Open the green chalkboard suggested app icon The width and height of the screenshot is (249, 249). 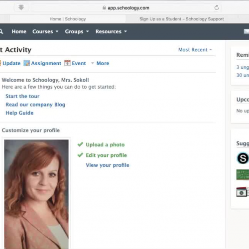pyautogui.click(x=243, y=175)
